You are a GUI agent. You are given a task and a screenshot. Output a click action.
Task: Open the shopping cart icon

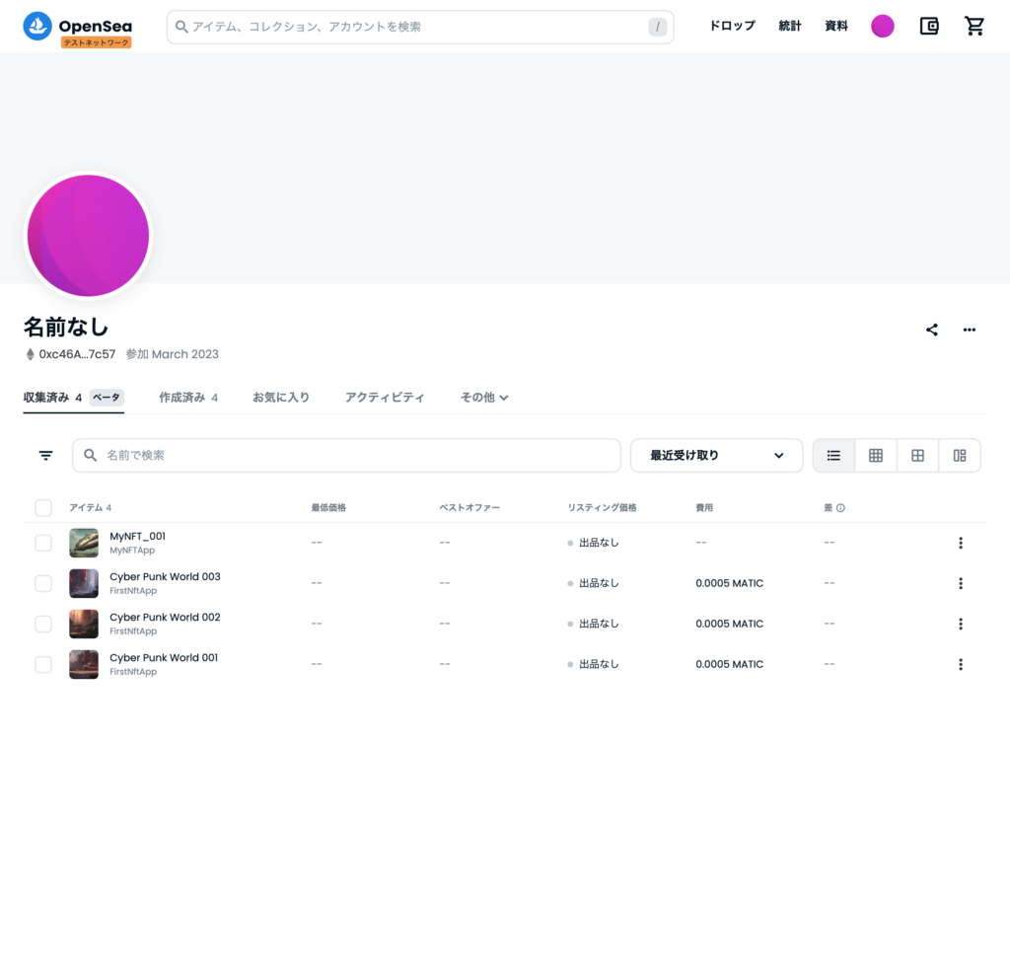974,26
